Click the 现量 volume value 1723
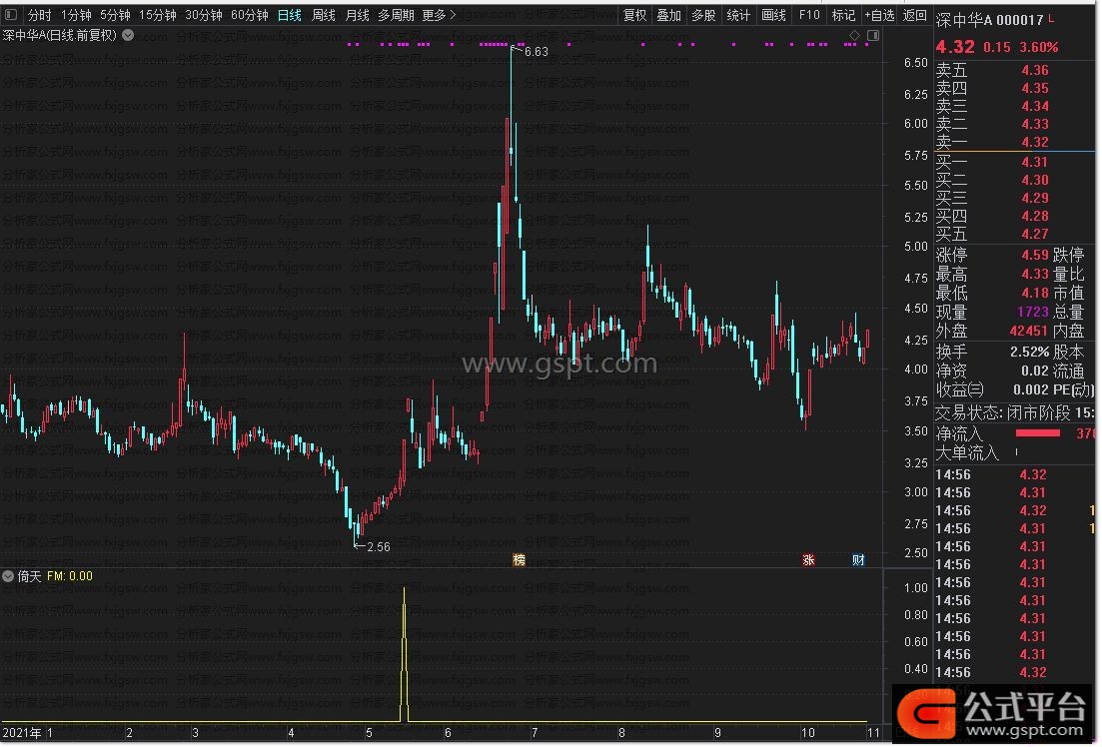The width and height of the screenshot is (1102, 747). tap(1032, 312)
